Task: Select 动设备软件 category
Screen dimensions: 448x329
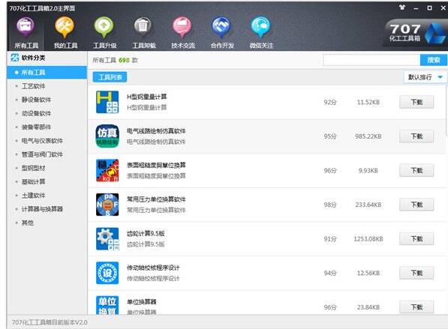Action: (36, 113)
